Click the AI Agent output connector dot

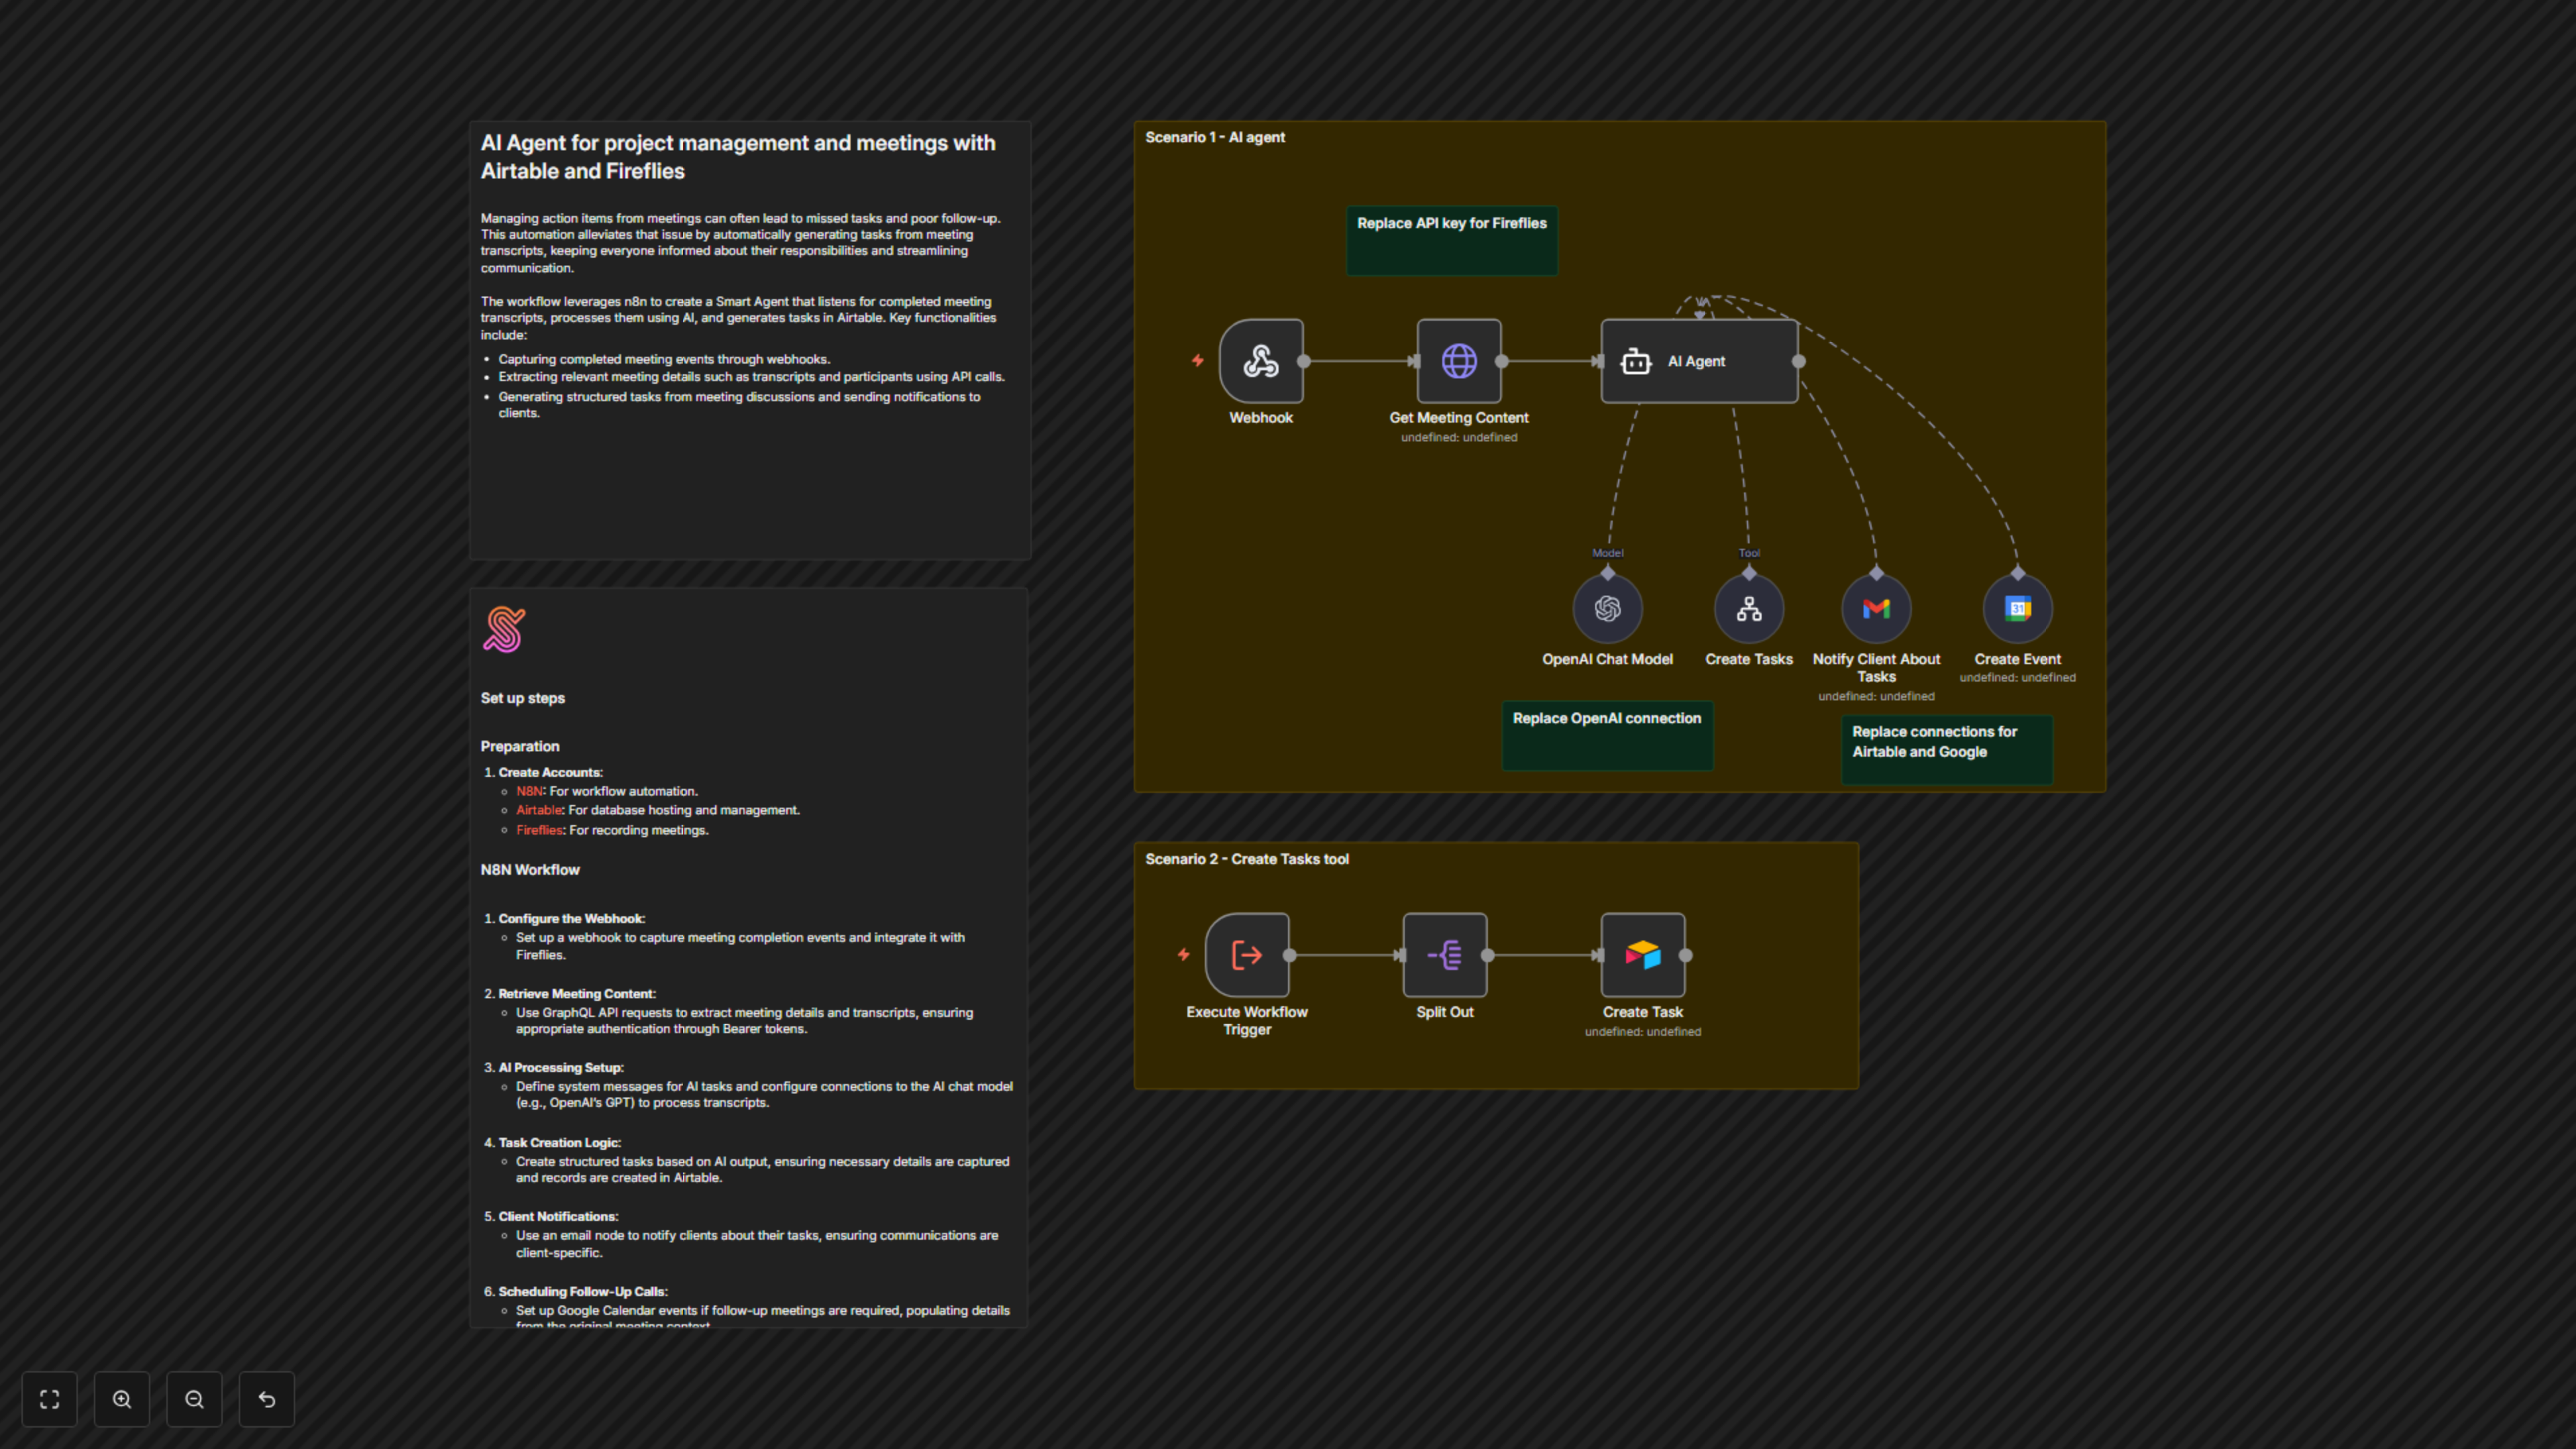(x=1799, y=361)
